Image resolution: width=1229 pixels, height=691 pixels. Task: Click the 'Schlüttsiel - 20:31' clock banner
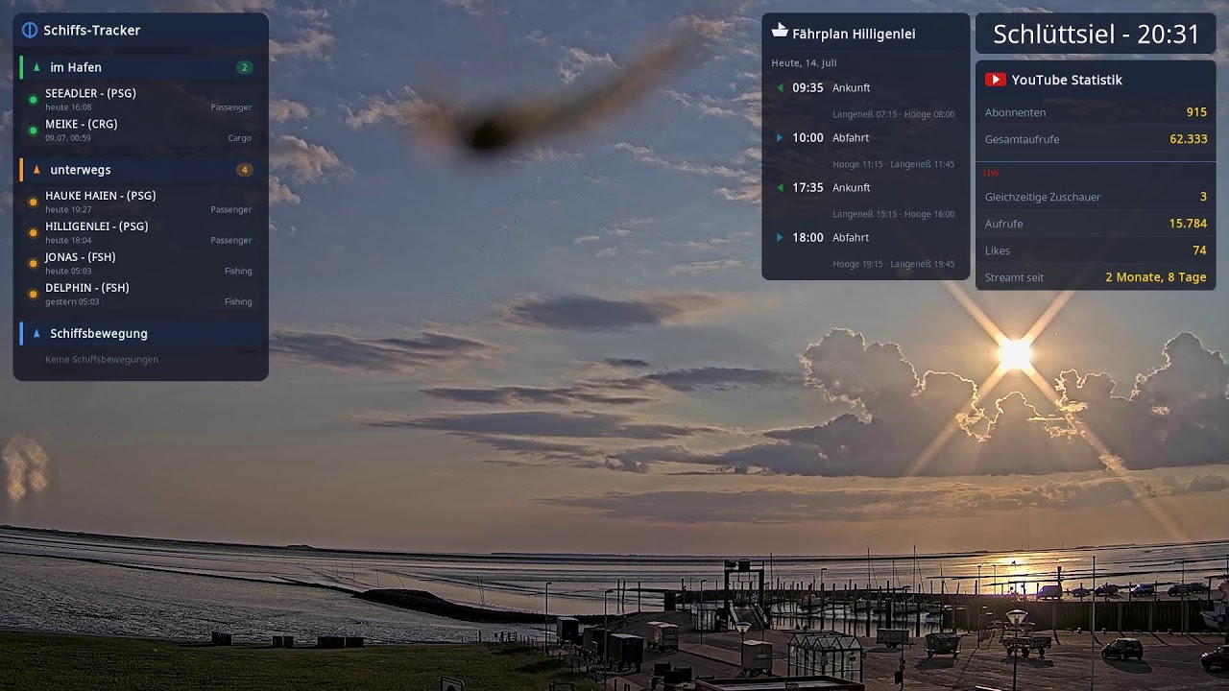pyautogui.click(x=1096, y=35)
